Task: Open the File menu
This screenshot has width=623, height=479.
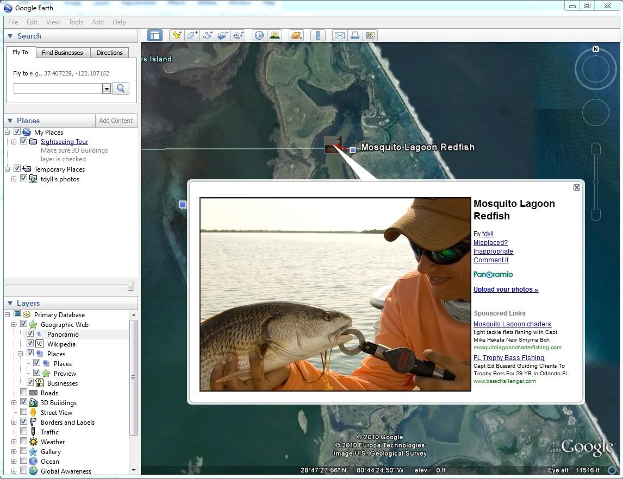Action: (x=13, y=22)
